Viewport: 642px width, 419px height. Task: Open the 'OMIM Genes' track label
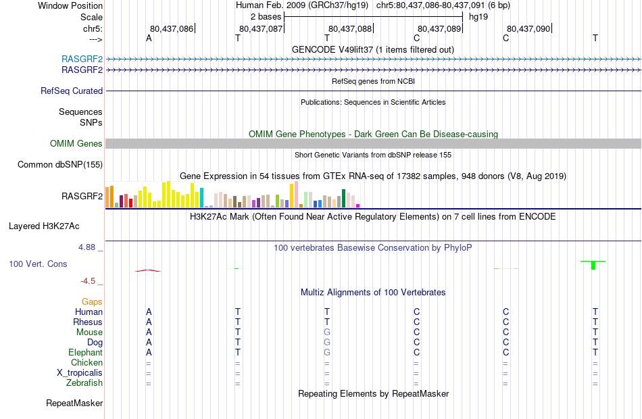(76, 143)
